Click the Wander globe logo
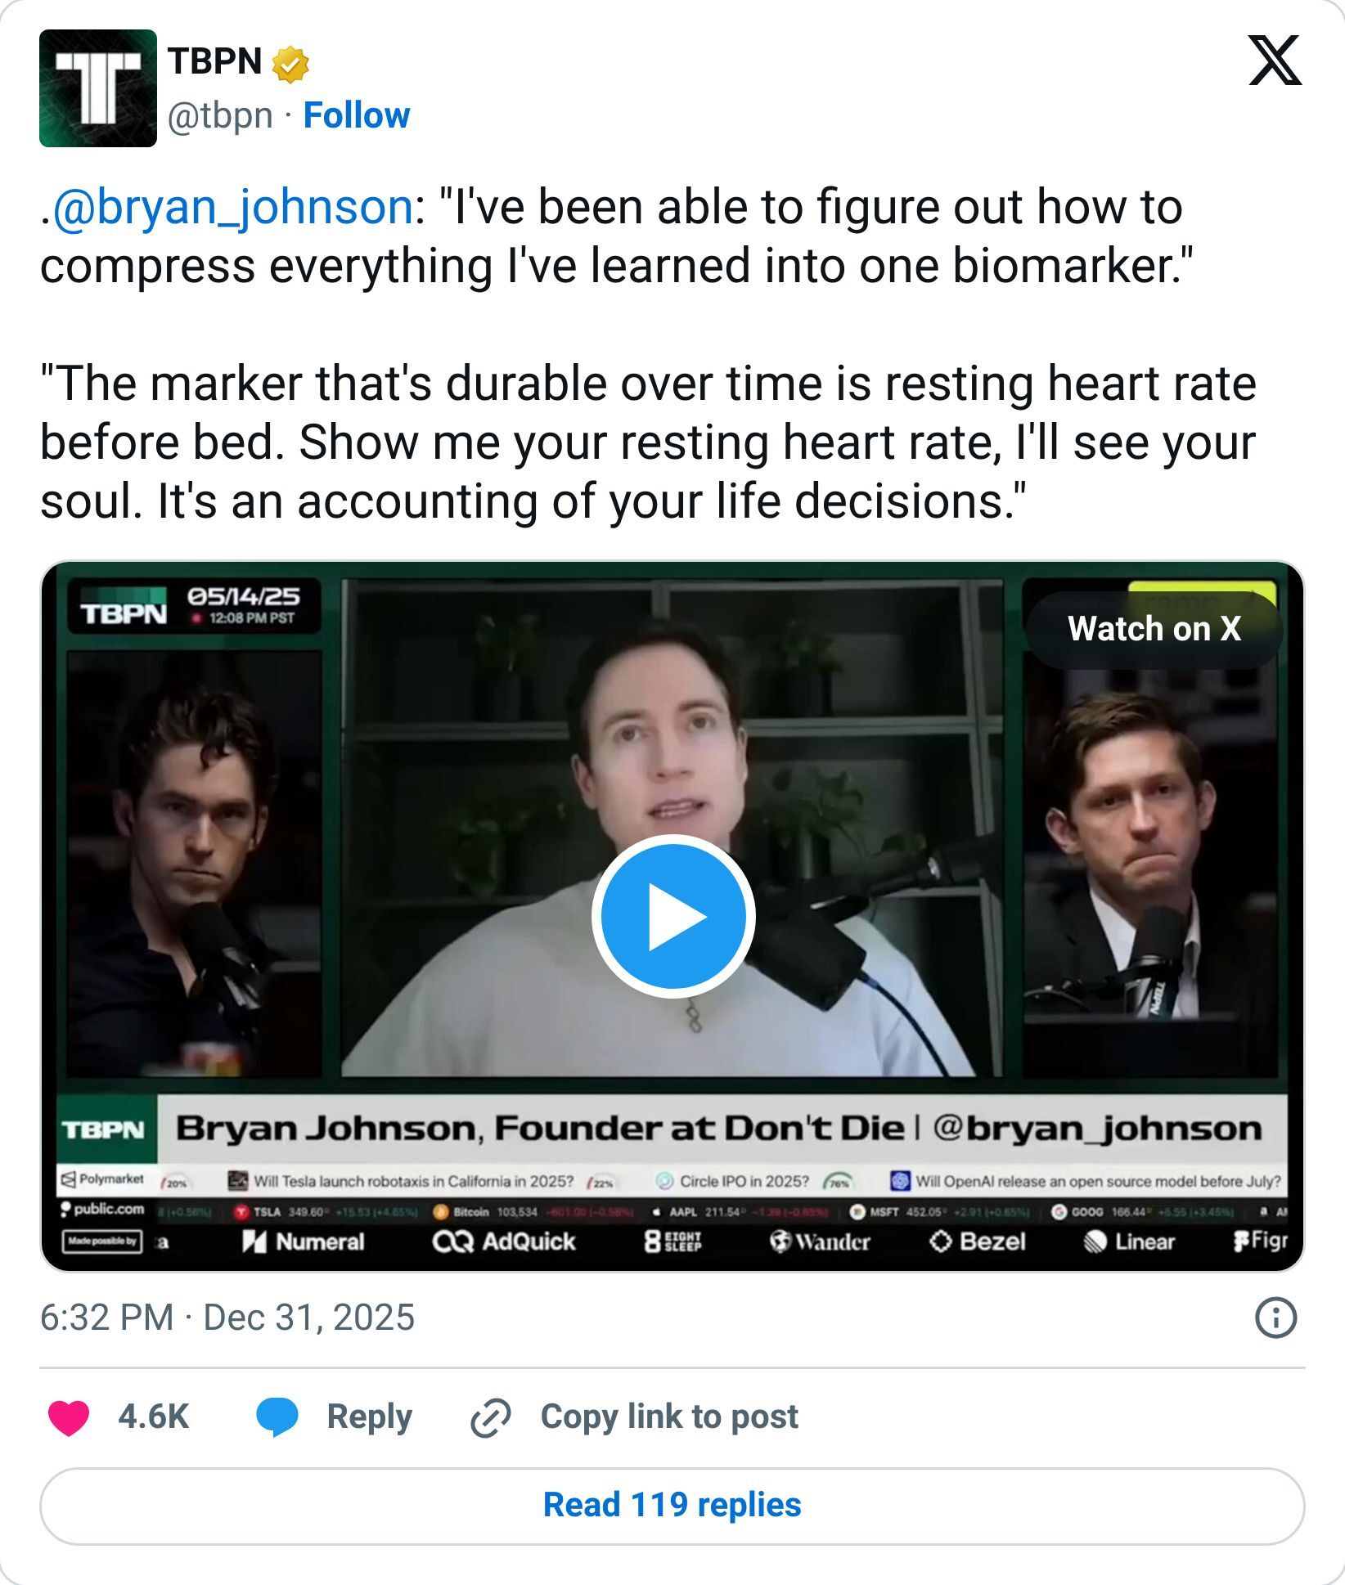Screen dimensions: 1345x1585 click(x=783, y=1242)
